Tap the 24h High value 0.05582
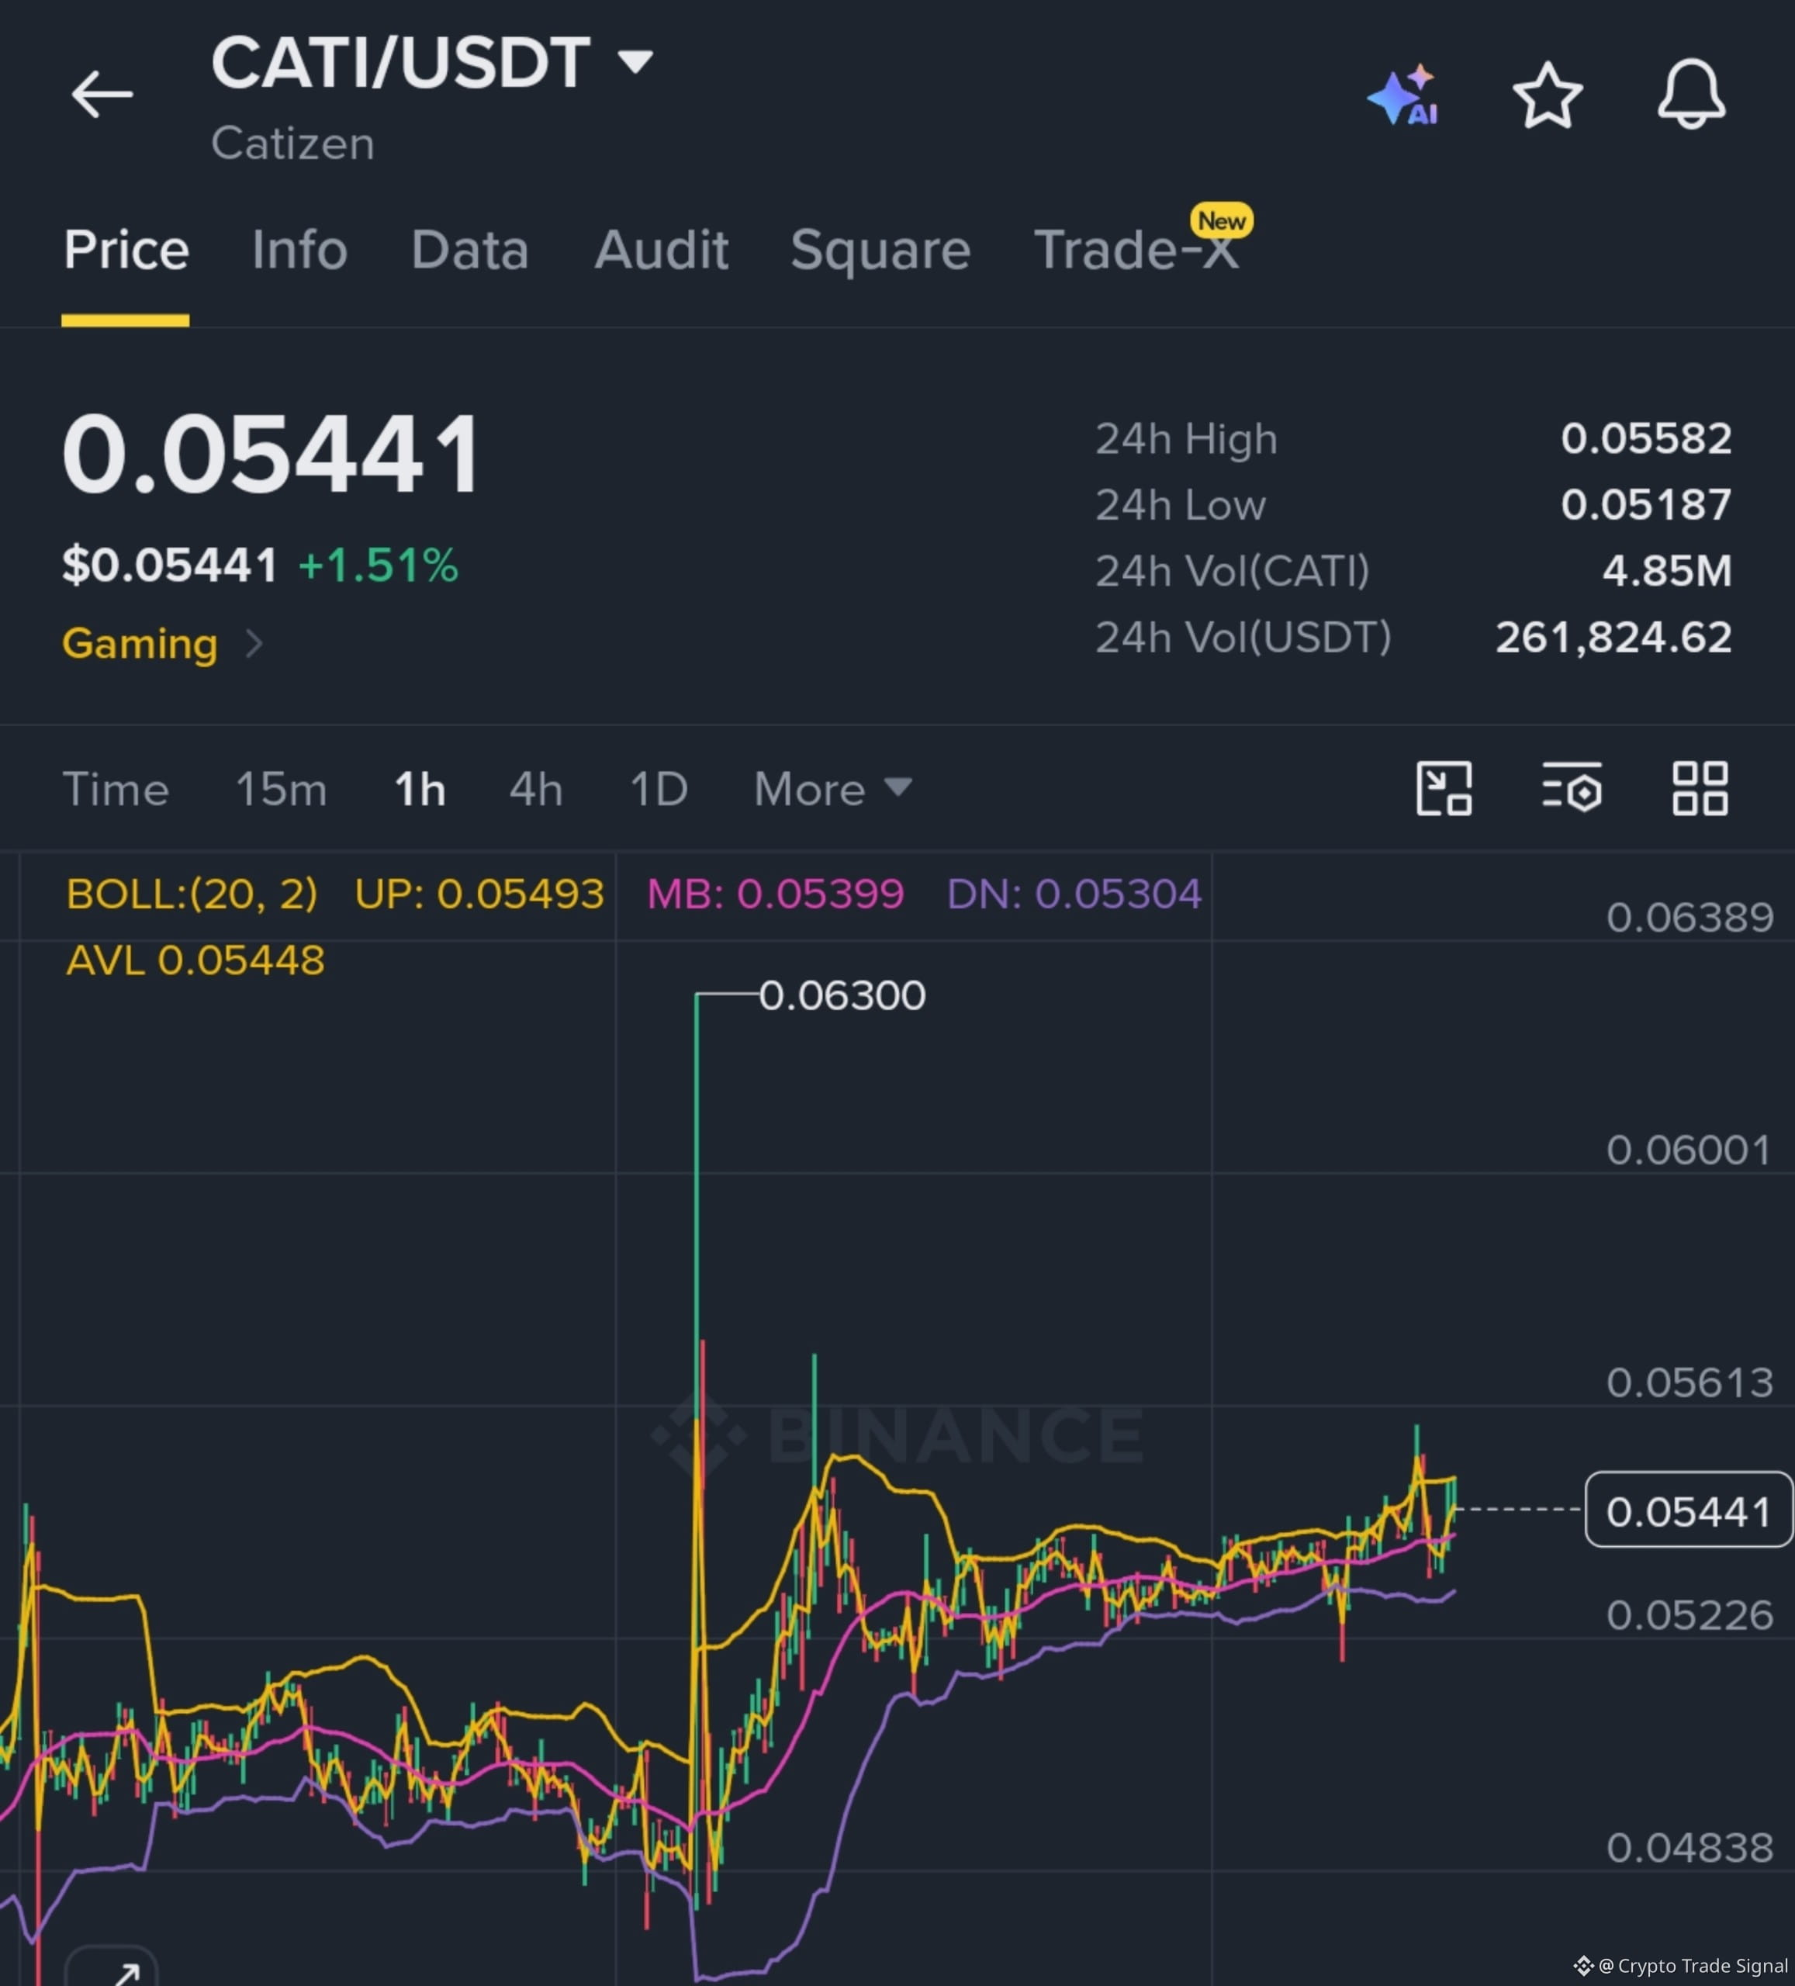This screenshot has height=1986, width=1795. pos(1646,438)
